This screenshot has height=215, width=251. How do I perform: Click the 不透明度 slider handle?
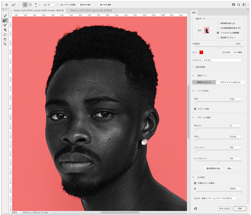click(x=218, y=48)
